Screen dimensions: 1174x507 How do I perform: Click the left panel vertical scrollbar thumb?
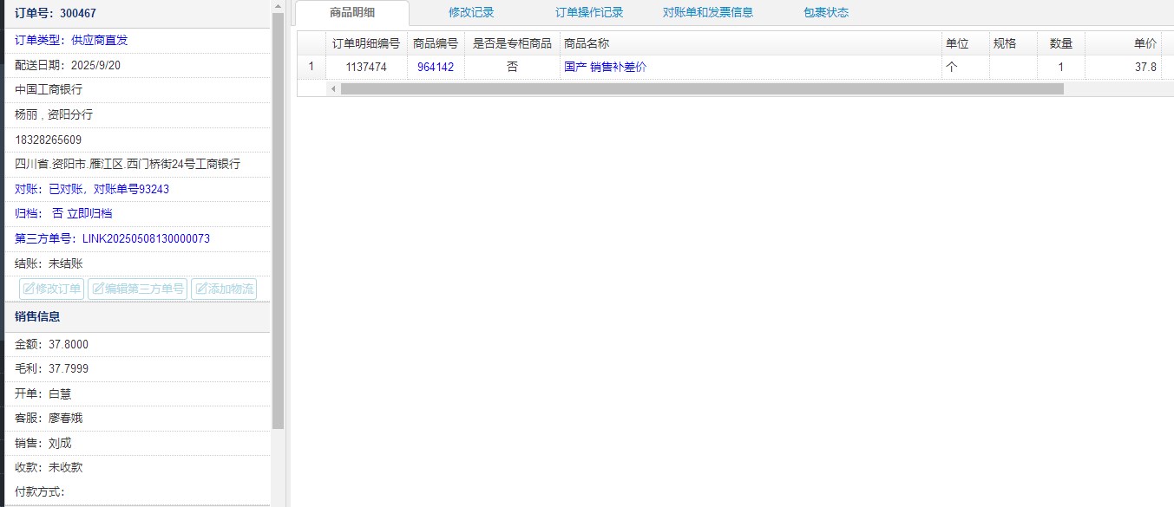[278, 217]
